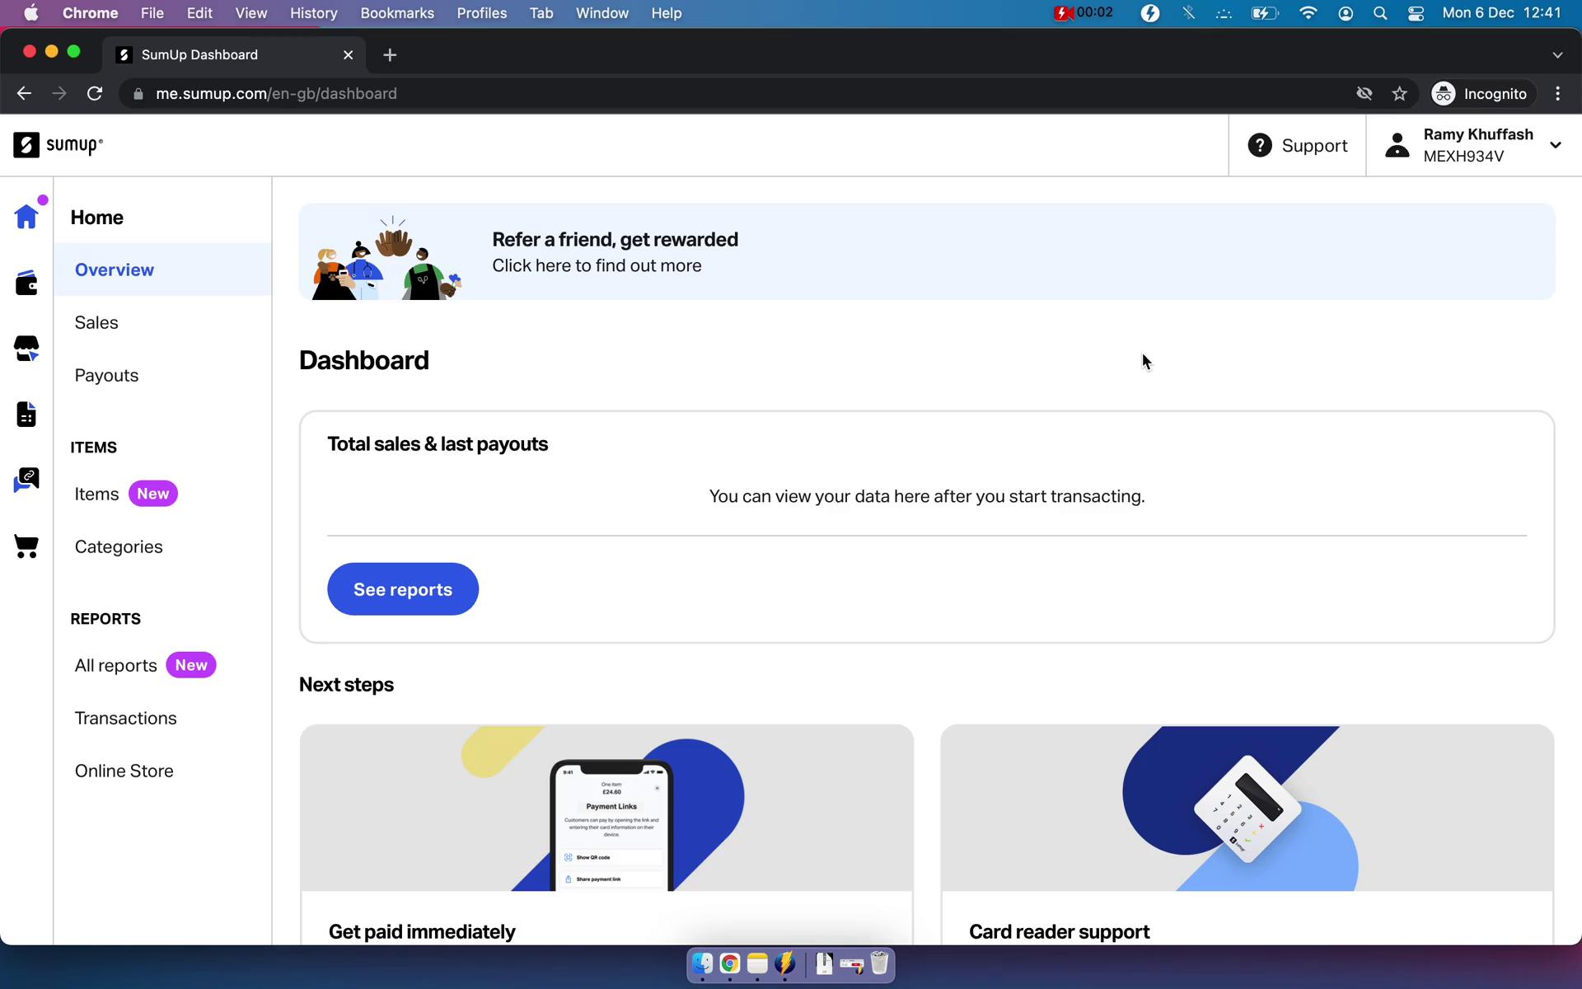Image resolution: width=1582 pixels, height=989 pixels.
Task: Select the Payouts menu item
Action: 106,375
